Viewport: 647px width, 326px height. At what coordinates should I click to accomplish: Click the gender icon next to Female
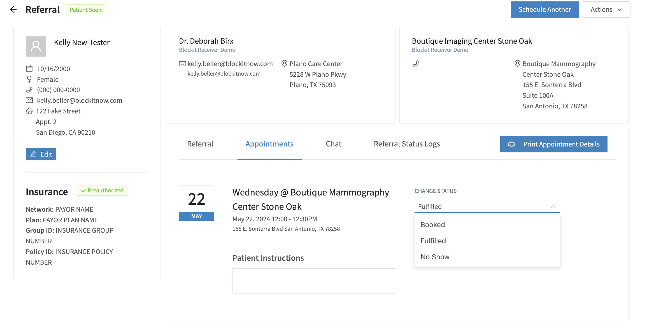click(29, 79)
